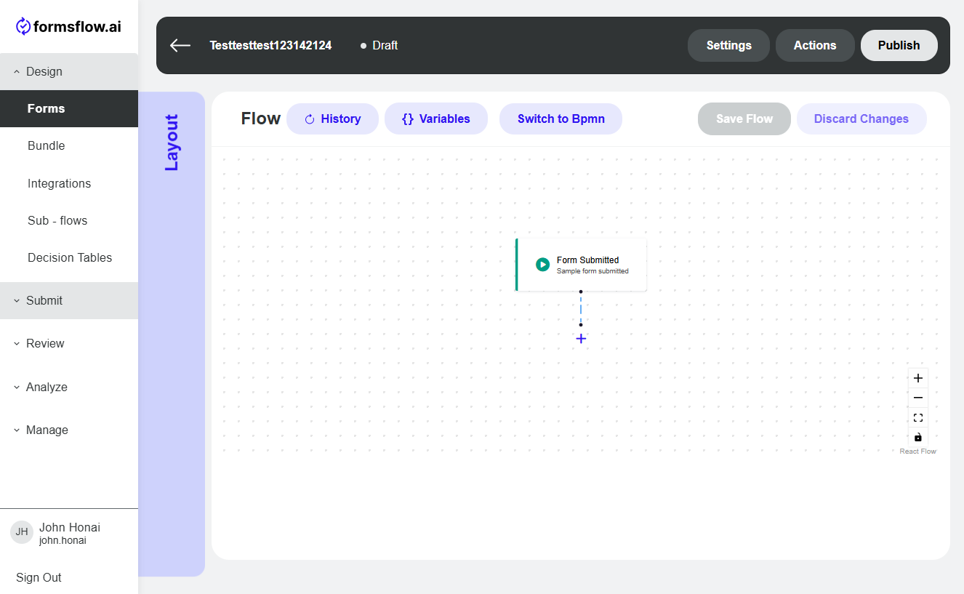Click the formsflow.ai logo
The image size is (964, 594).
pyautogui.click(x=68, y=27)
